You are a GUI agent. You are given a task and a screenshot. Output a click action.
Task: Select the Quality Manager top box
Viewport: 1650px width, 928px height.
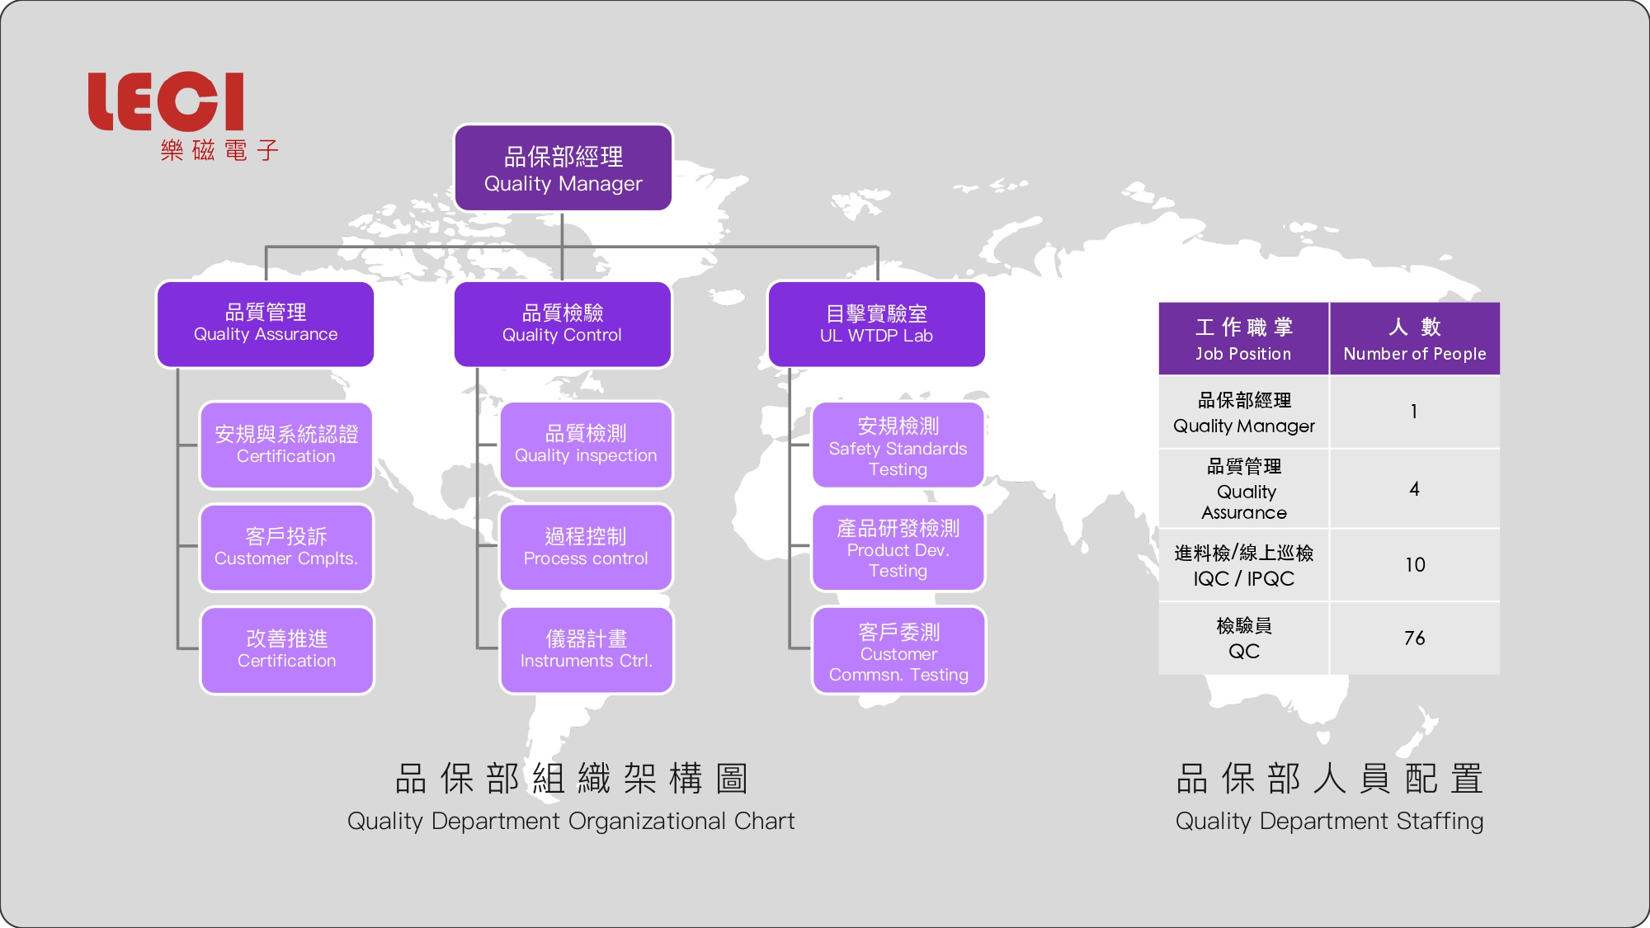click(x=563, y=168)
